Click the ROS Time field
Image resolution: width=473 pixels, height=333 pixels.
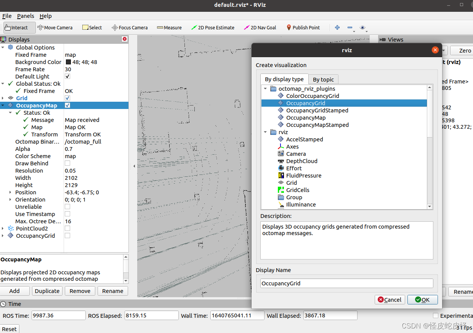(59, 315)
